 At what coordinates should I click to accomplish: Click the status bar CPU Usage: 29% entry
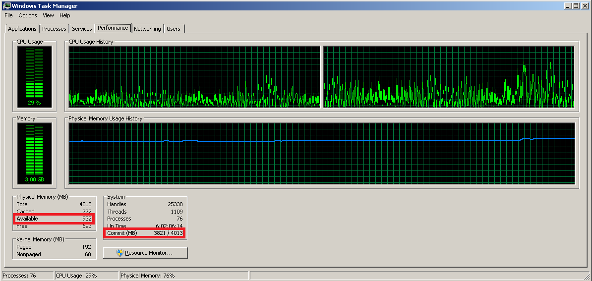pyautogui.click(x=86, y=276)
